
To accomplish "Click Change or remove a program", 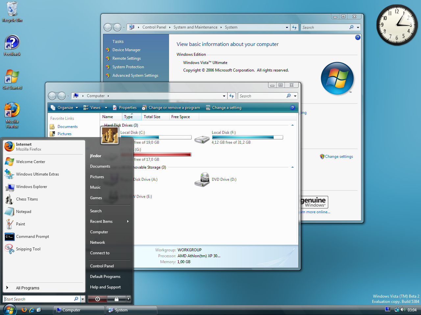I will pos(171,108).
